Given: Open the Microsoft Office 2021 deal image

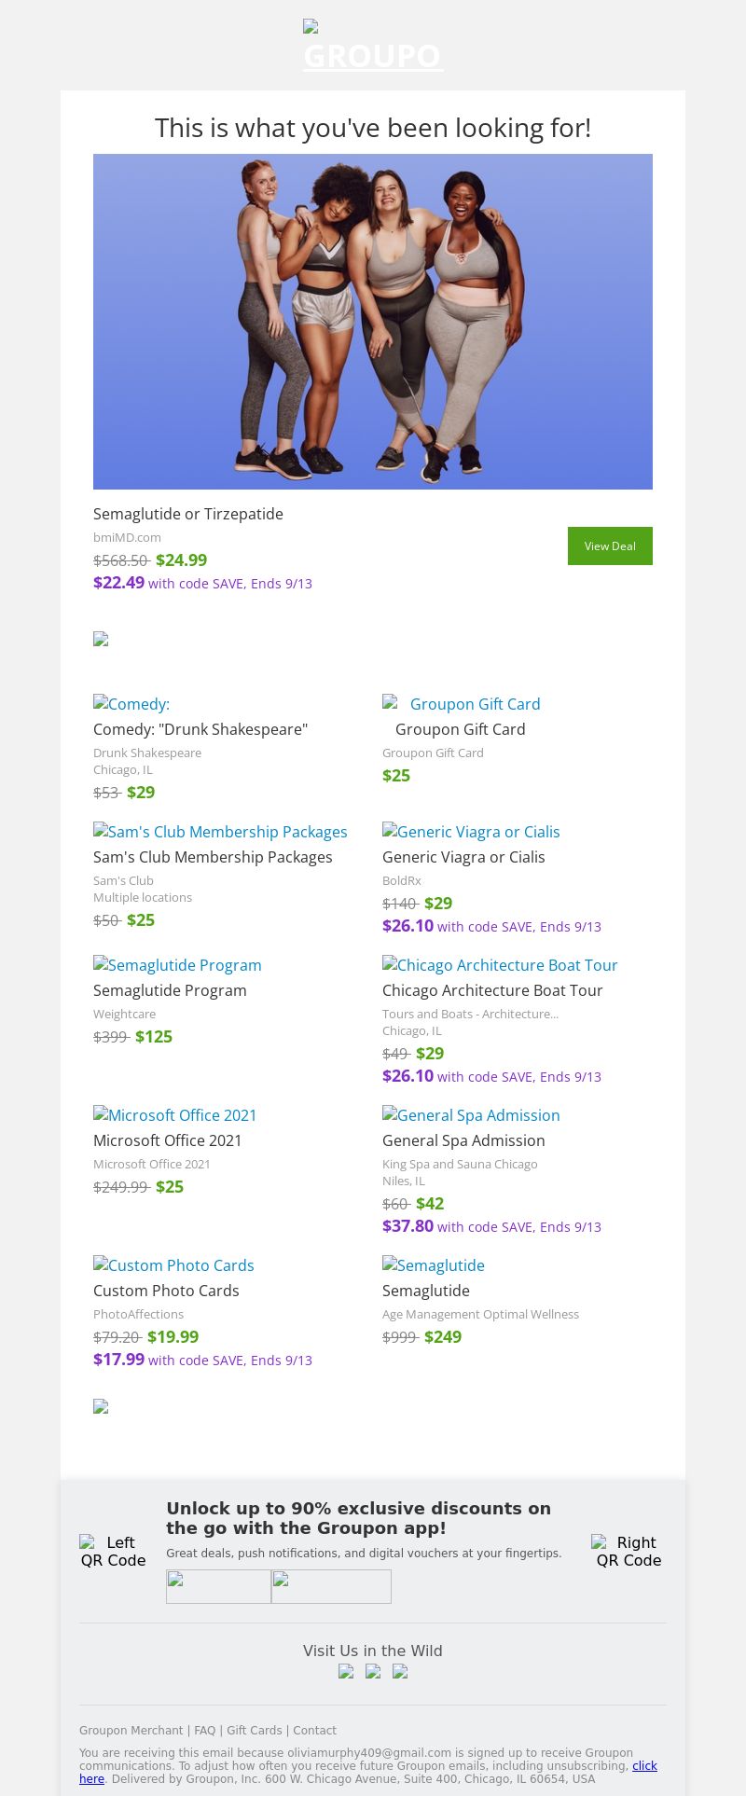Looking at the screenshot, I should pyautogui.click(x=175, y=1115).
